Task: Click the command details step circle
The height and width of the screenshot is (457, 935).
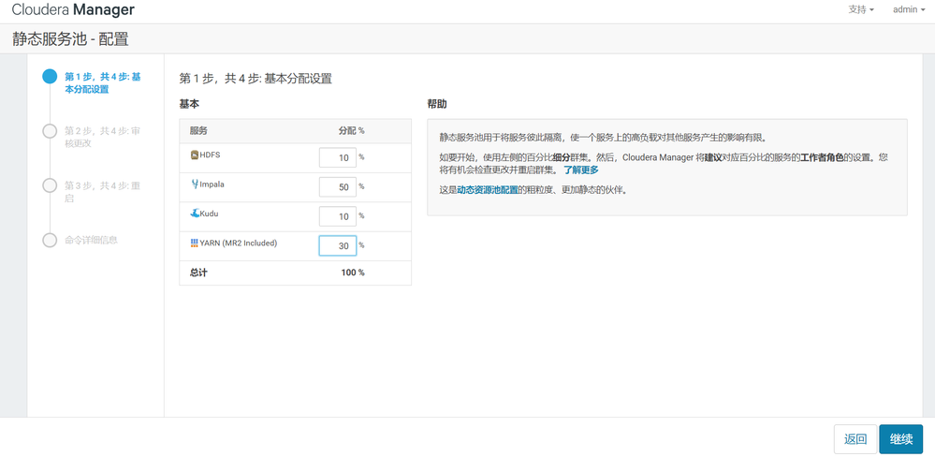Action: [50, 240]
